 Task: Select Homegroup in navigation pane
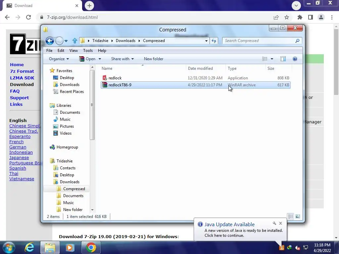64,147
